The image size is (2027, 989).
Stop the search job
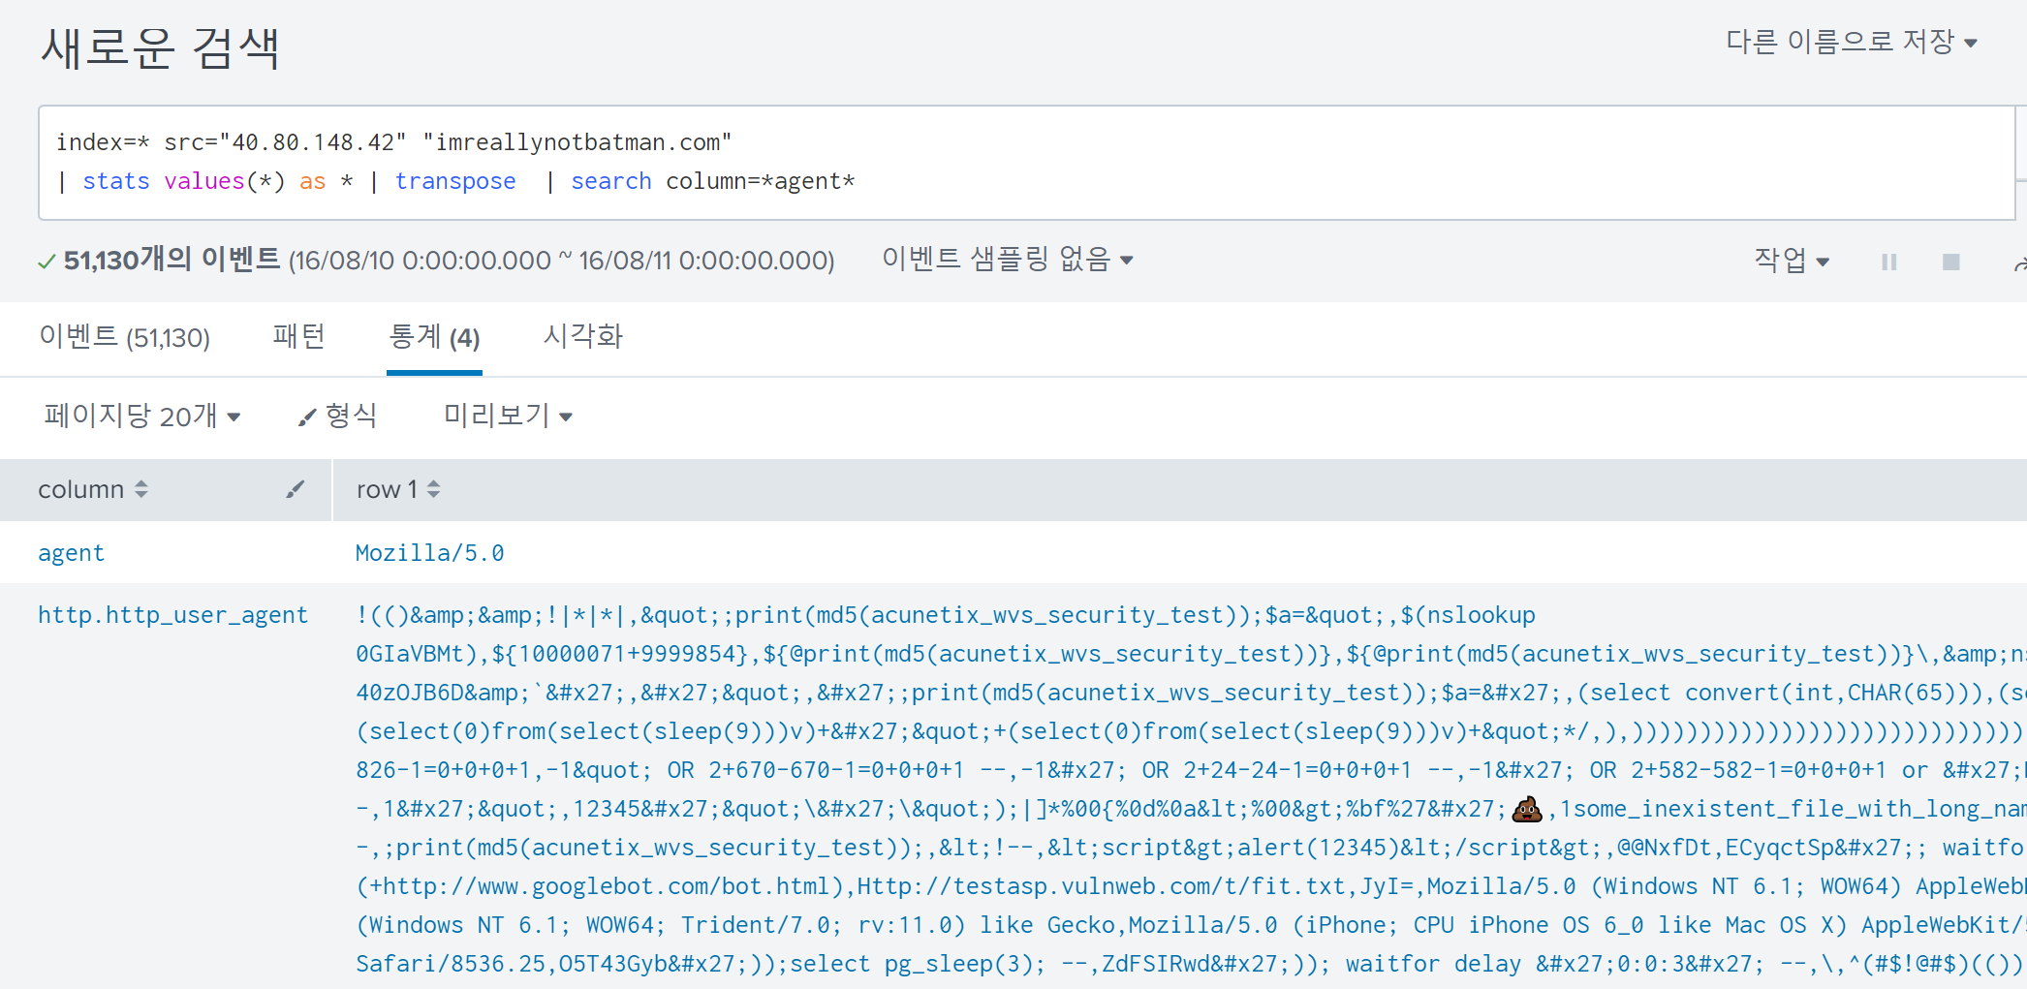(x=1950, y=262)
